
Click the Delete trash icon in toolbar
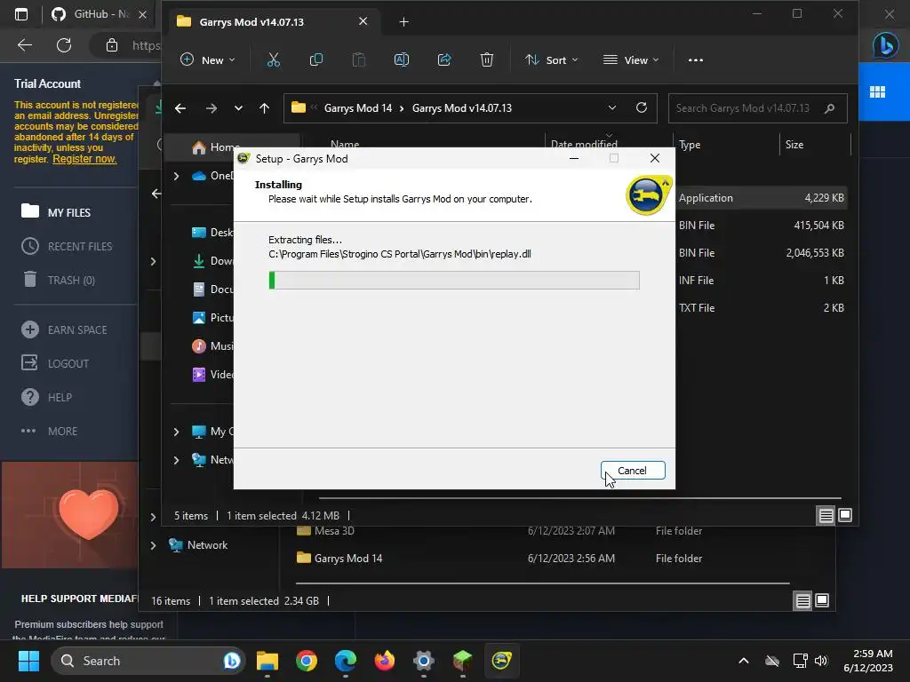click(x=487, y=59)
